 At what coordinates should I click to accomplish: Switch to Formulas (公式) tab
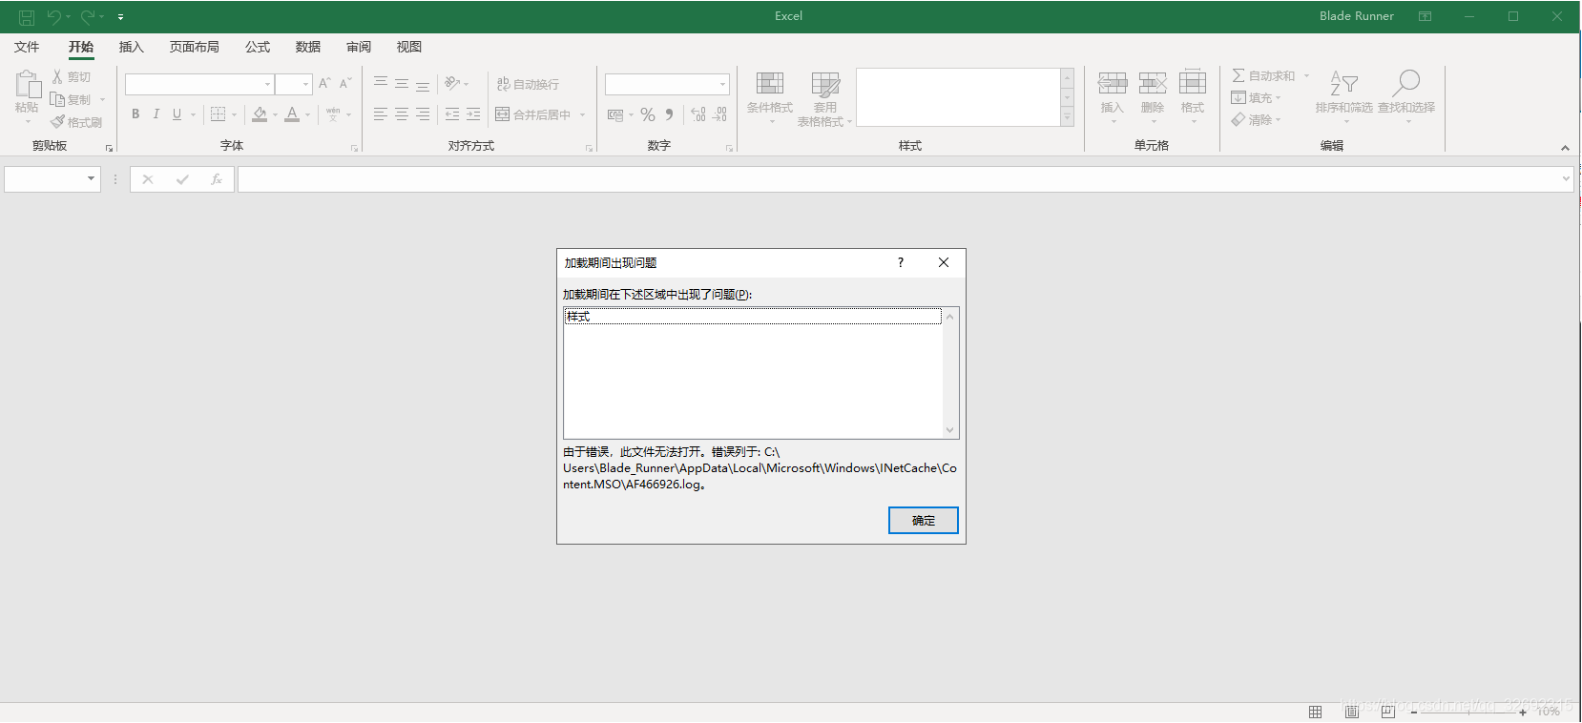pyautogui.click(x=258, y=47)
